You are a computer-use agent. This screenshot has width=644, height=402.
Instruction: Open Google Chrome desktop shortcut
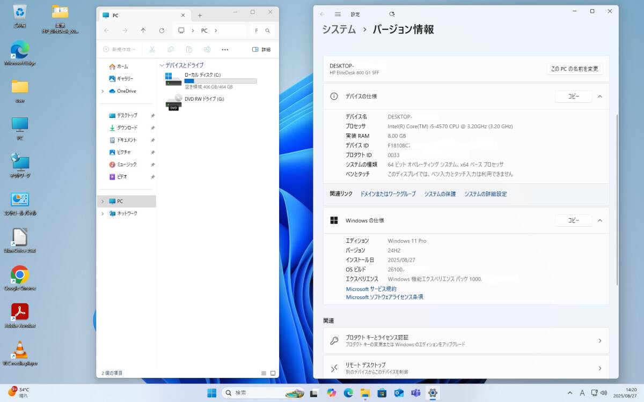[x=20, y=276]
